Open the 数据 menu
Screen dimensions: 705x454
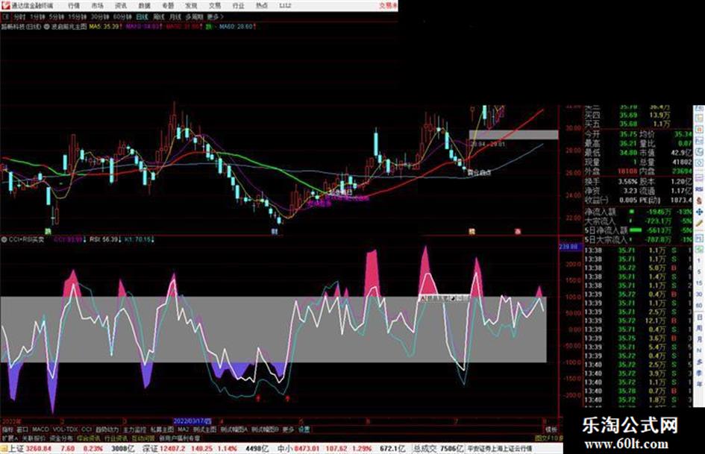144,5
